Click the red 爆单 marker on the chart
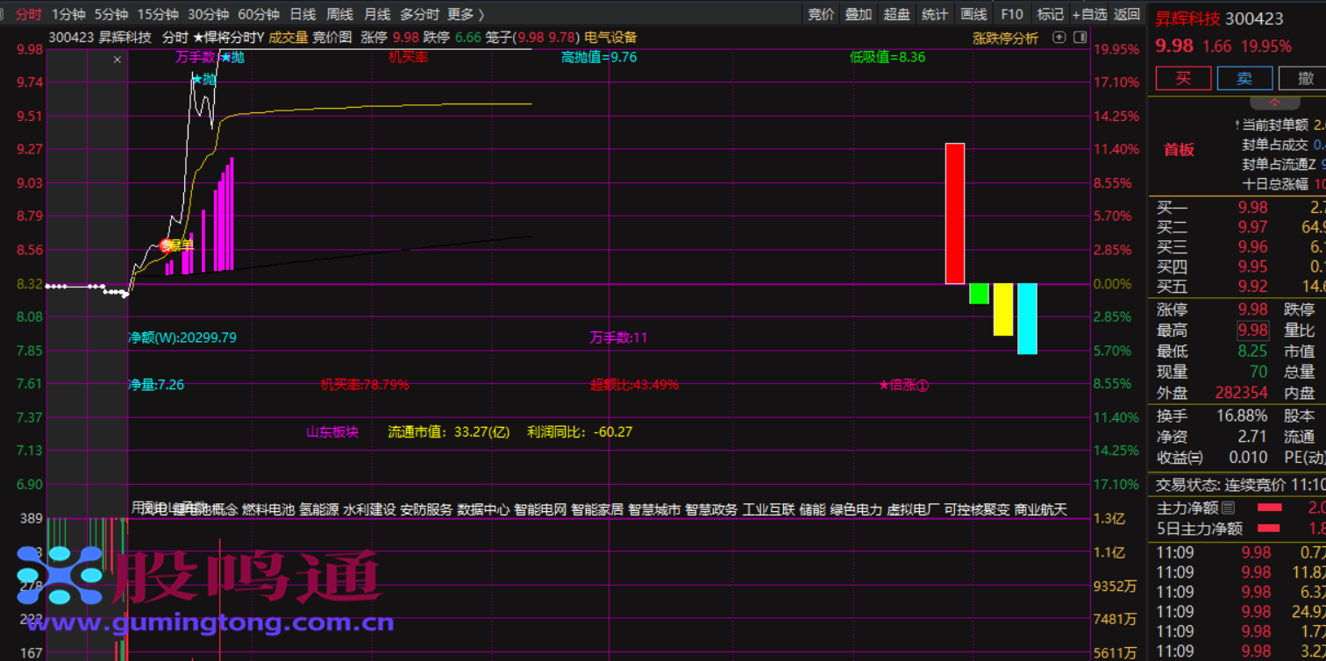 pos(167,245)
